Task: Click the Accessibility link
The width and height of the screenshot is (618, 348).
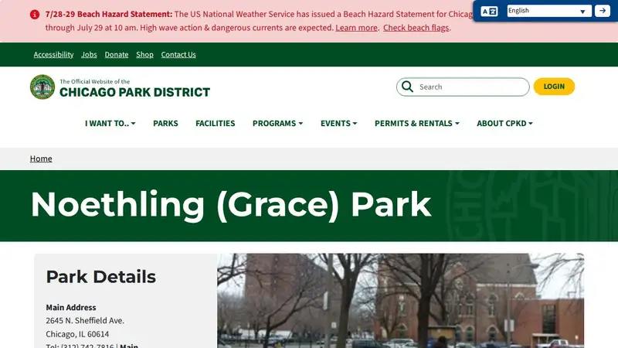Action: [53, 54]
